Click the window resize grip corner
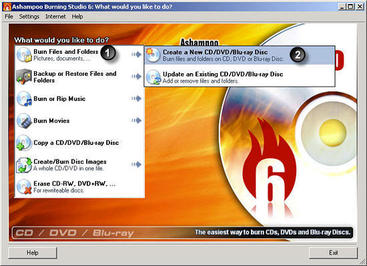The image size is (367, 266). [x=362, y=261]
